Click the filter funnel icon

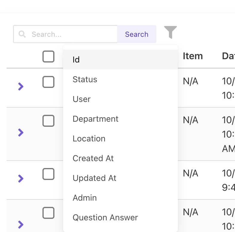coord(170,32)
